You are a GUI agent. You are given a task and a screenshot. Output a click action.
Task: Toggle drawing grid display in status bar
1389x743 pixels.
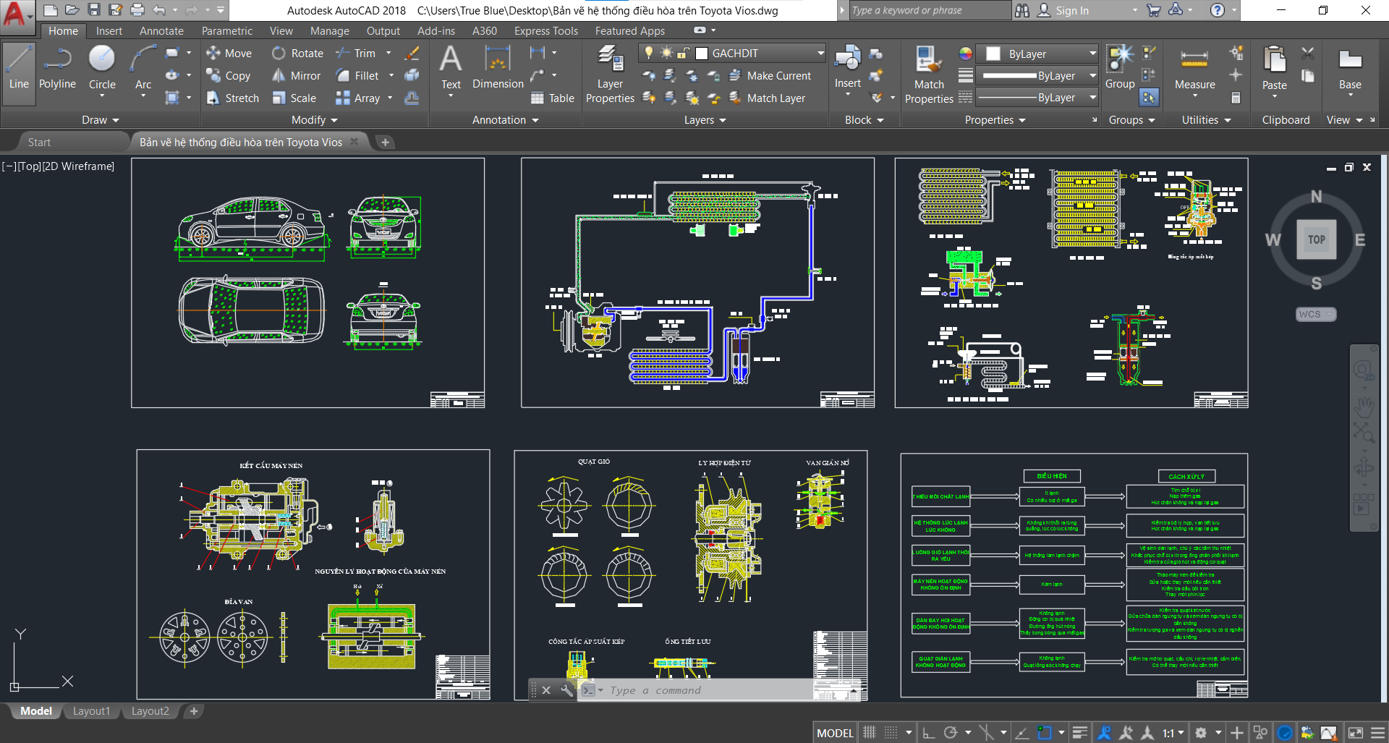point(870,732)
